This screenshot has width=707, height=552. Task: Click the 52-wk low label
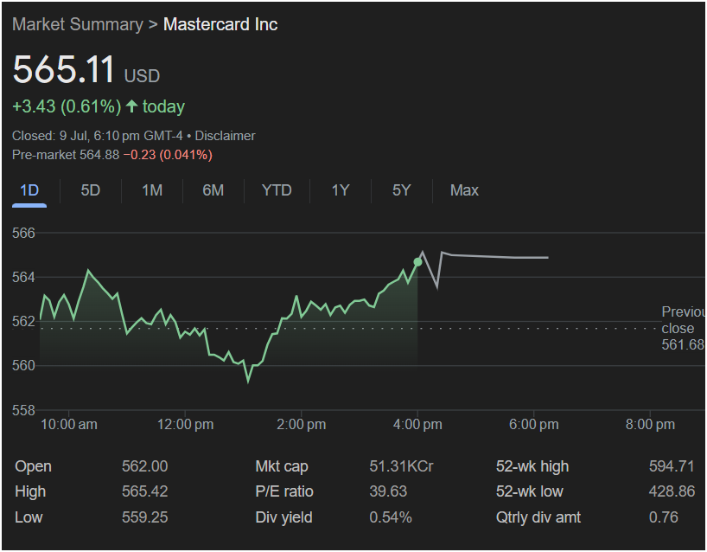point(529,491)
